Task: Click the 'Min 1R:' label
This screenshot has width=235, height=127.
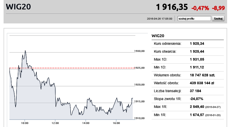Action: tap(160, 115)
